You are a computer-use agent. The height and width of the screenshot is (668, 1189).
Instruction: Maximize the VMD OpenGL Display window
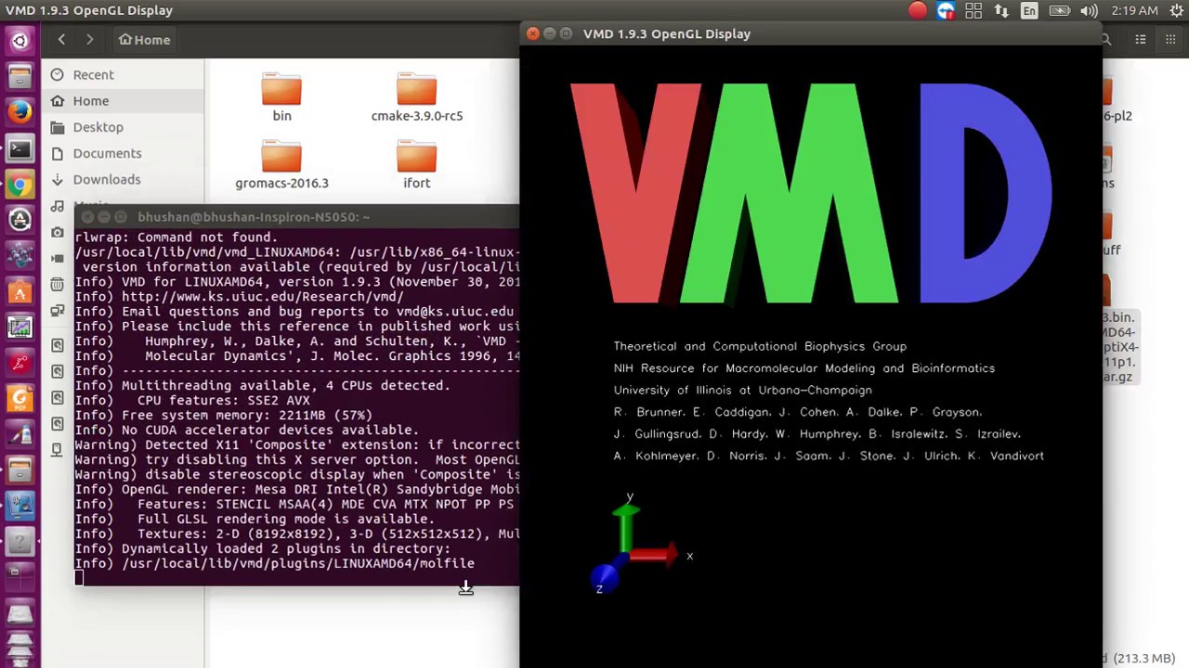(566, 33)
